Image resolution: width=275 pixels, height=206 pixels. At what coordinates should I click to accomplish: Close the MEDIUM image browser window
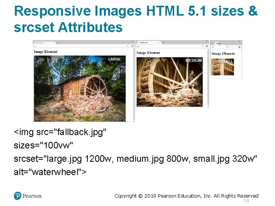tap(207, 41)
